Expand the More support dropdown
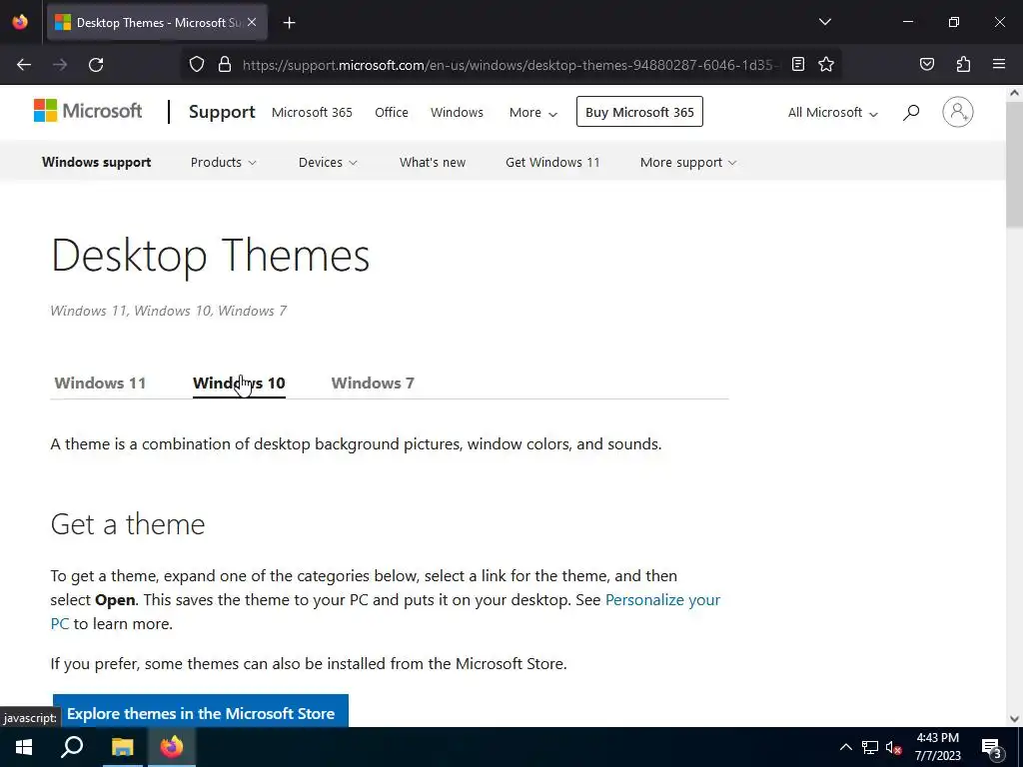The image size is (1023, 767). click(687, 163)
